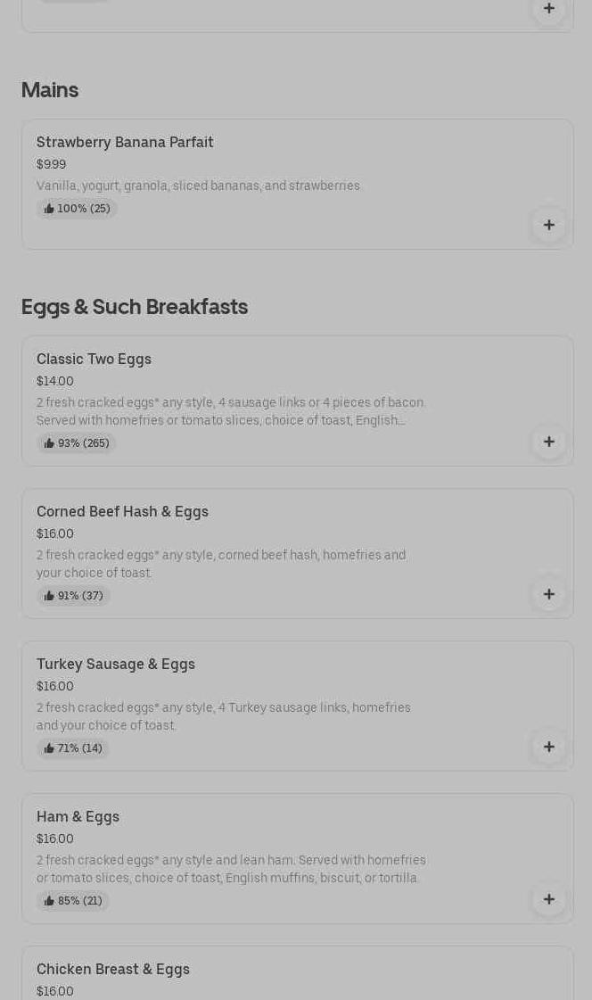Select the 91% (37) like rating
This screenshot has height=1000, width=592.
[x=74, y=596]
